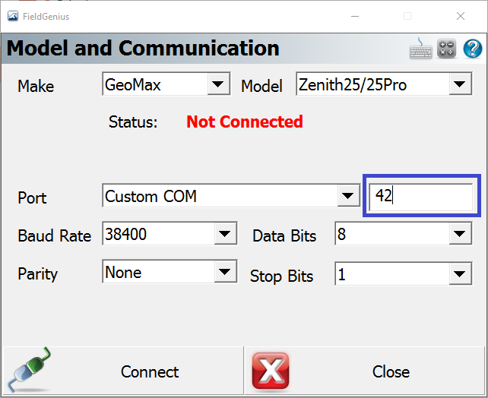Click the Model and Communication header title
Screen dimensions: 488x398
click(x=143, y=49)
